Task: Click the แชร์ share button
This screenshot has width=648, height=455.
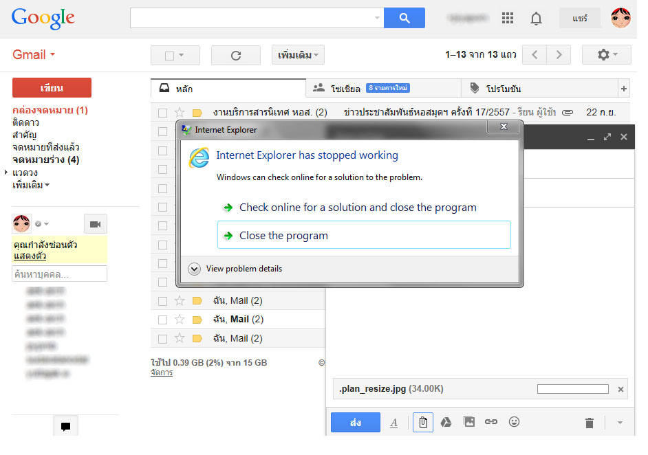Action: 580,18
